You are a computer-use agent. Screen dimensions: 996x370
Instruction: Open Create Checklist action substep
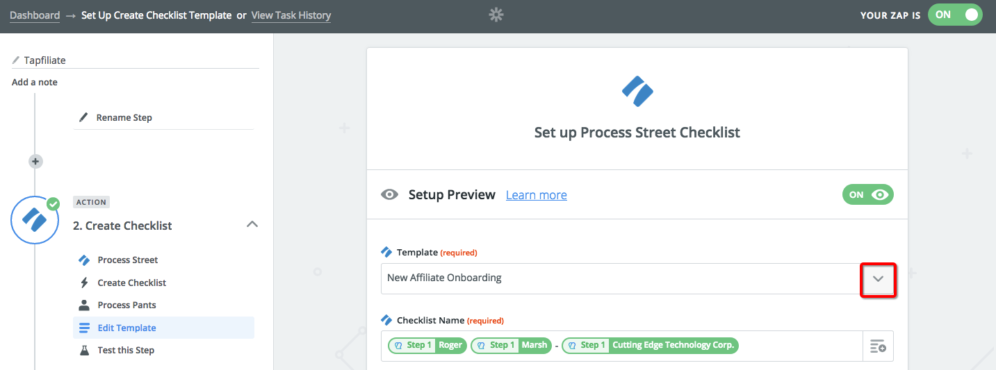coord(132,283)
